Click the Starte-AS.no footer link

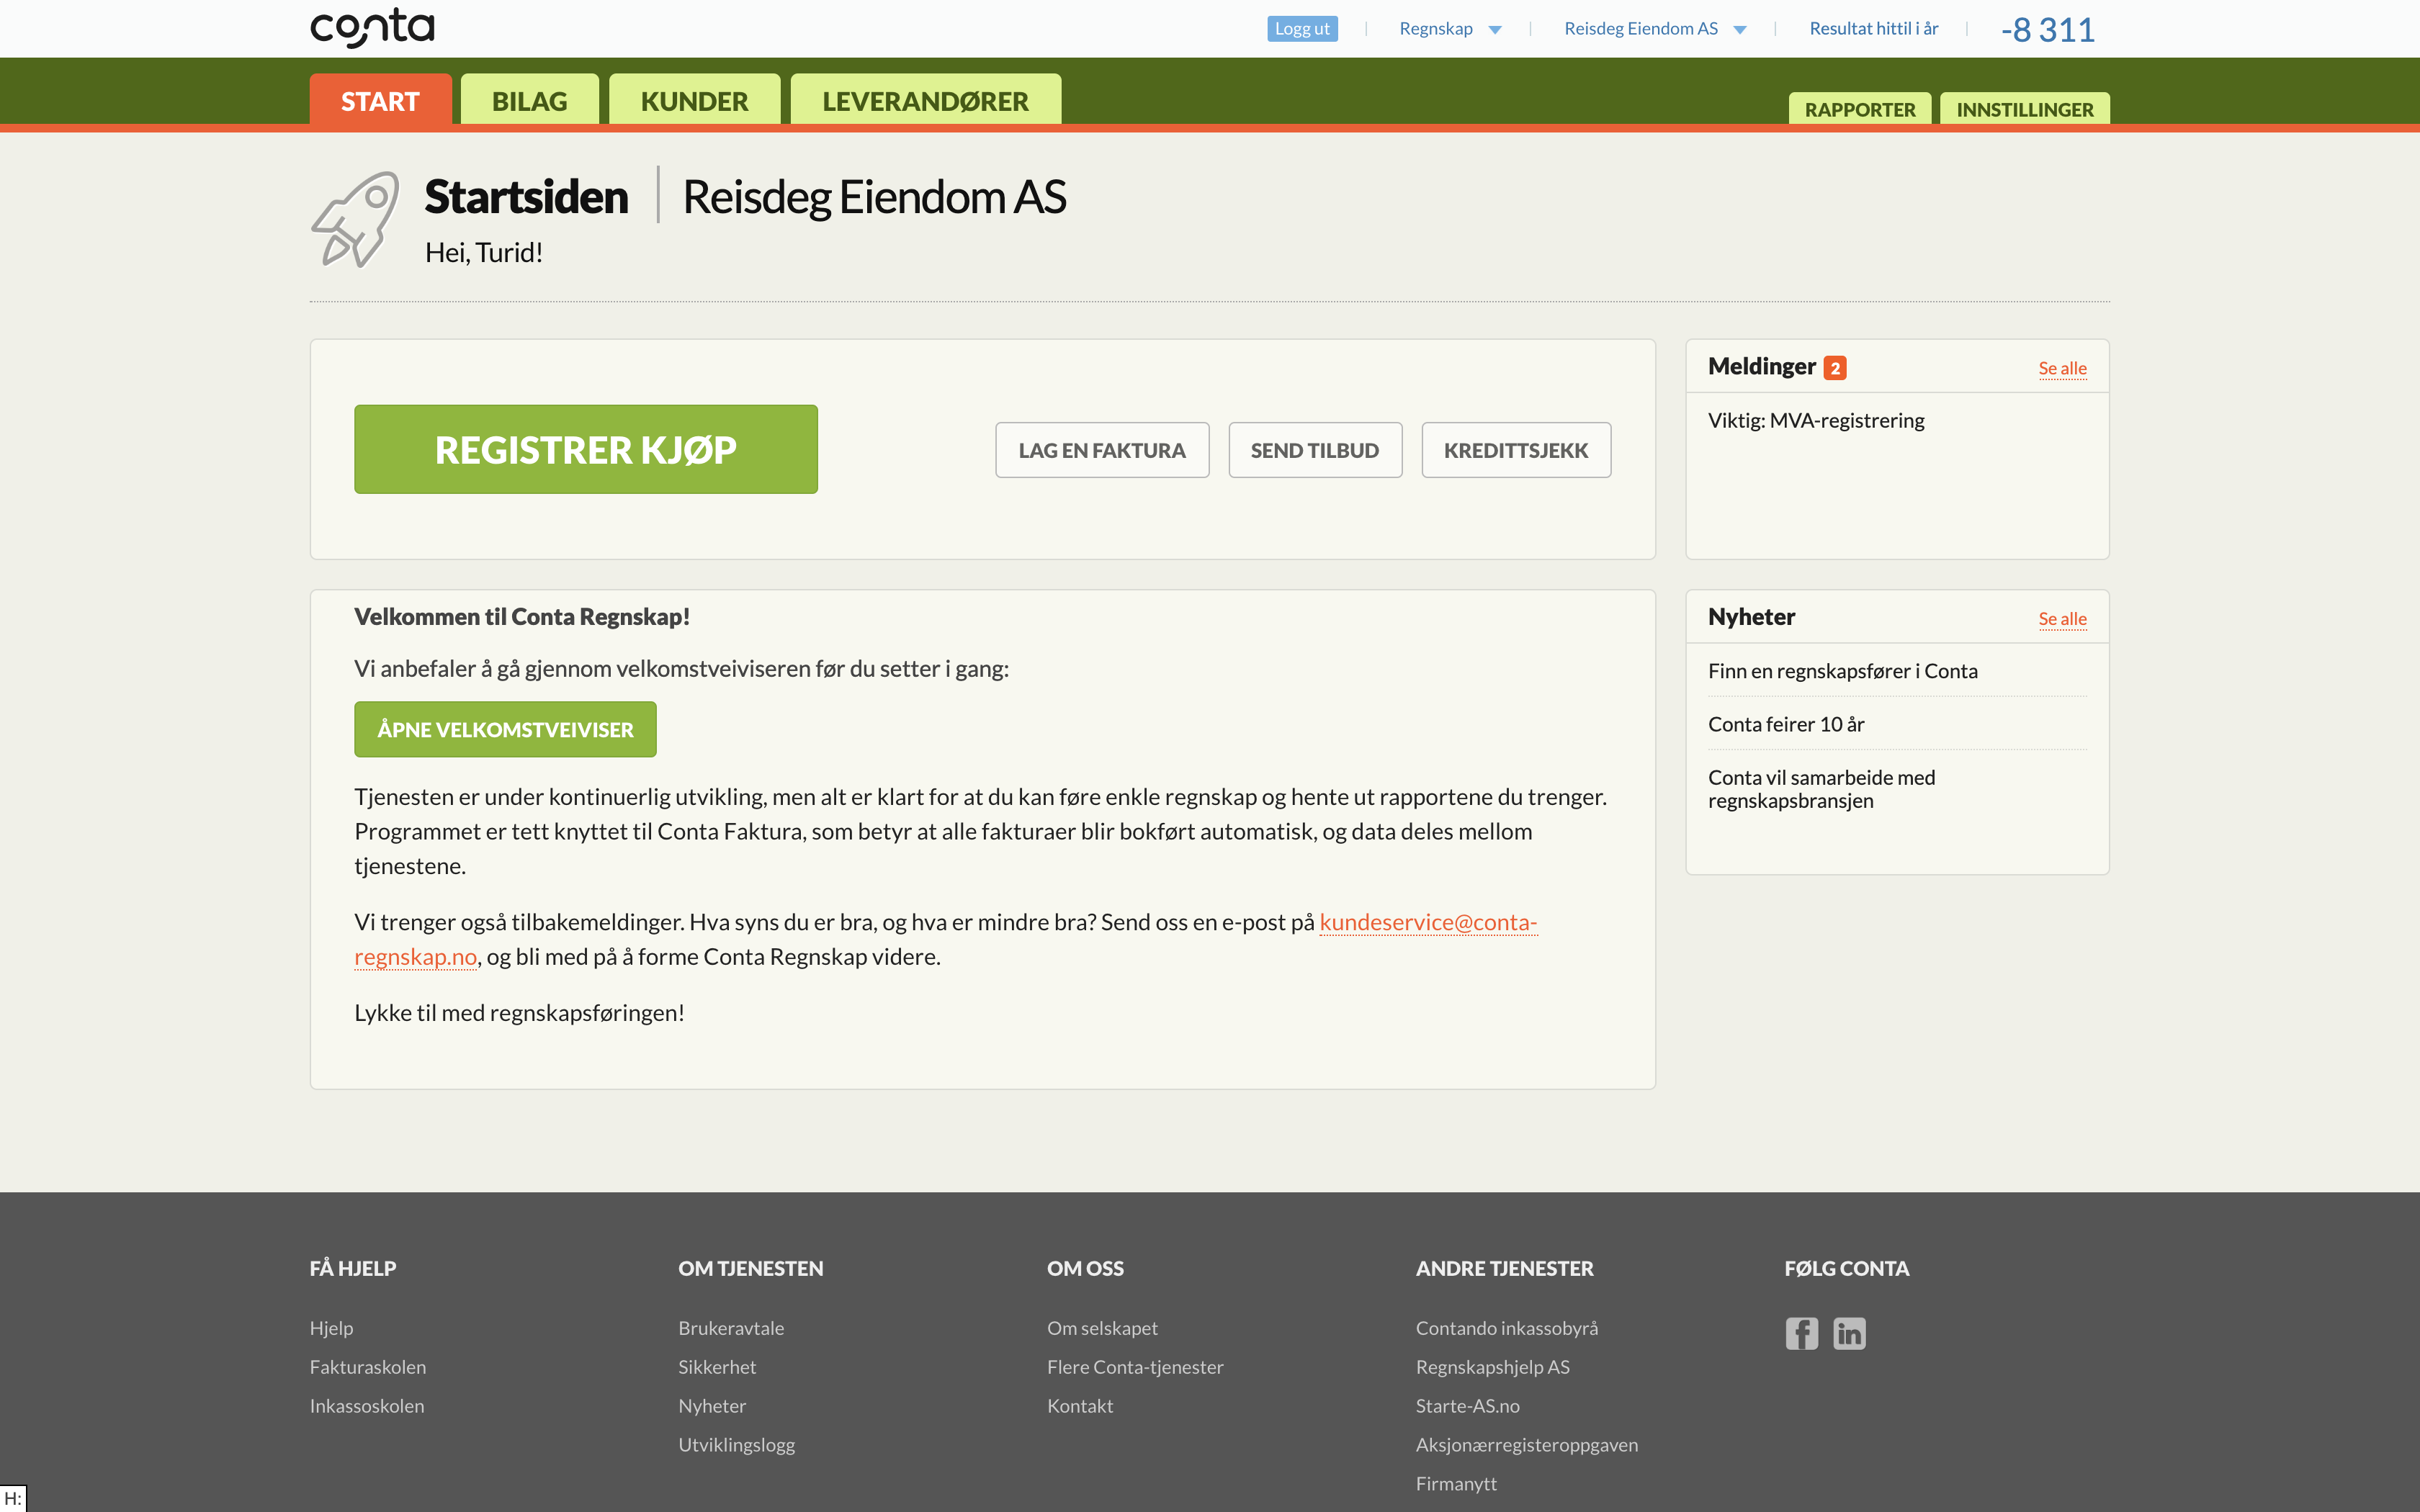click(1467, 1406)
